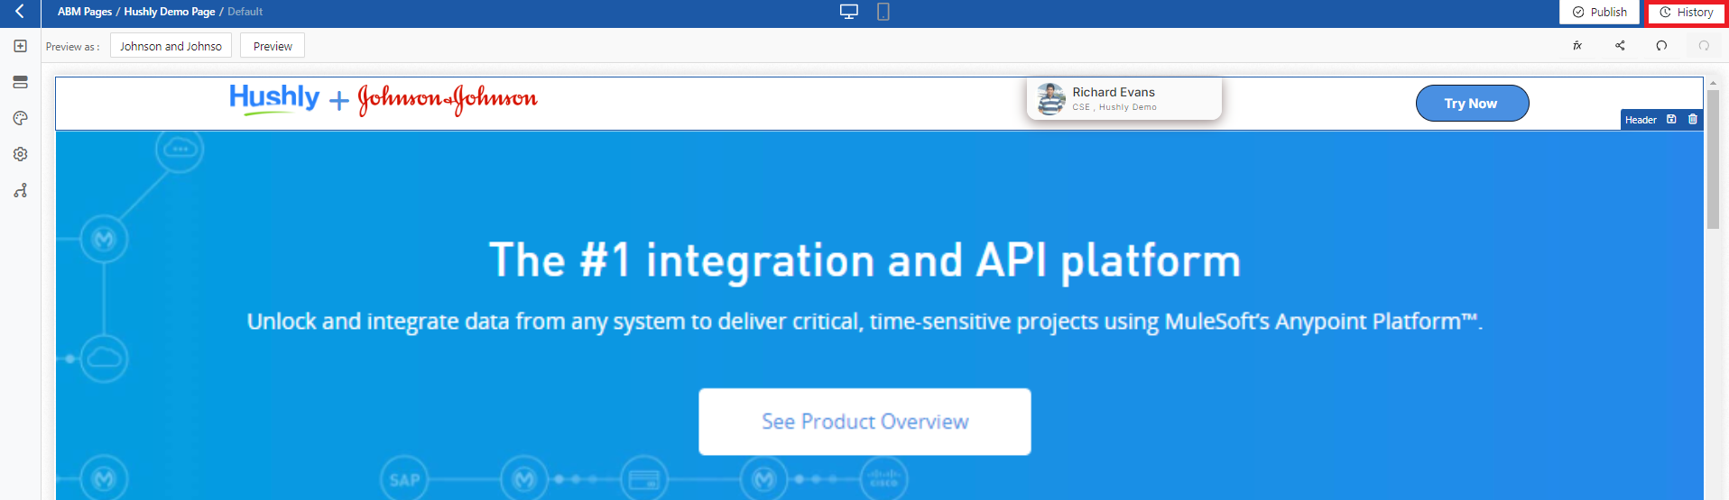Click the scrollbar up arrow
This screenshot has width=1729, height=500.
click(1713, 82)
